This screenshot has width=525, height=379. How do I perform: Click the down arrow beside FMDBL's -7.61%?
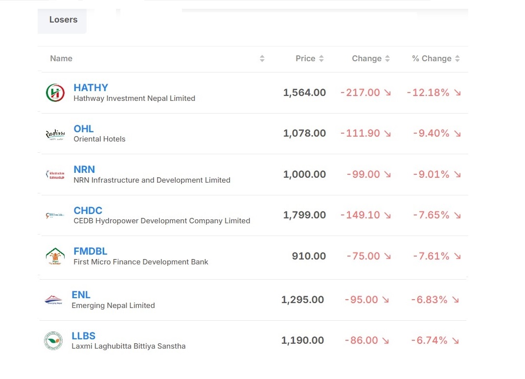tap(457, 257)
